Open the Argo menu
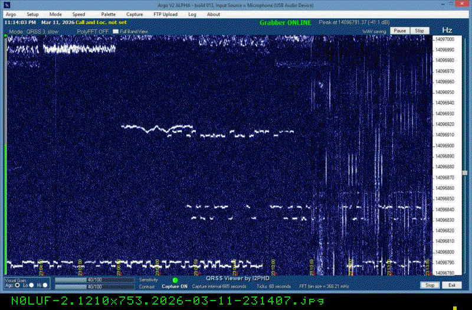 [x=11, y=14]
